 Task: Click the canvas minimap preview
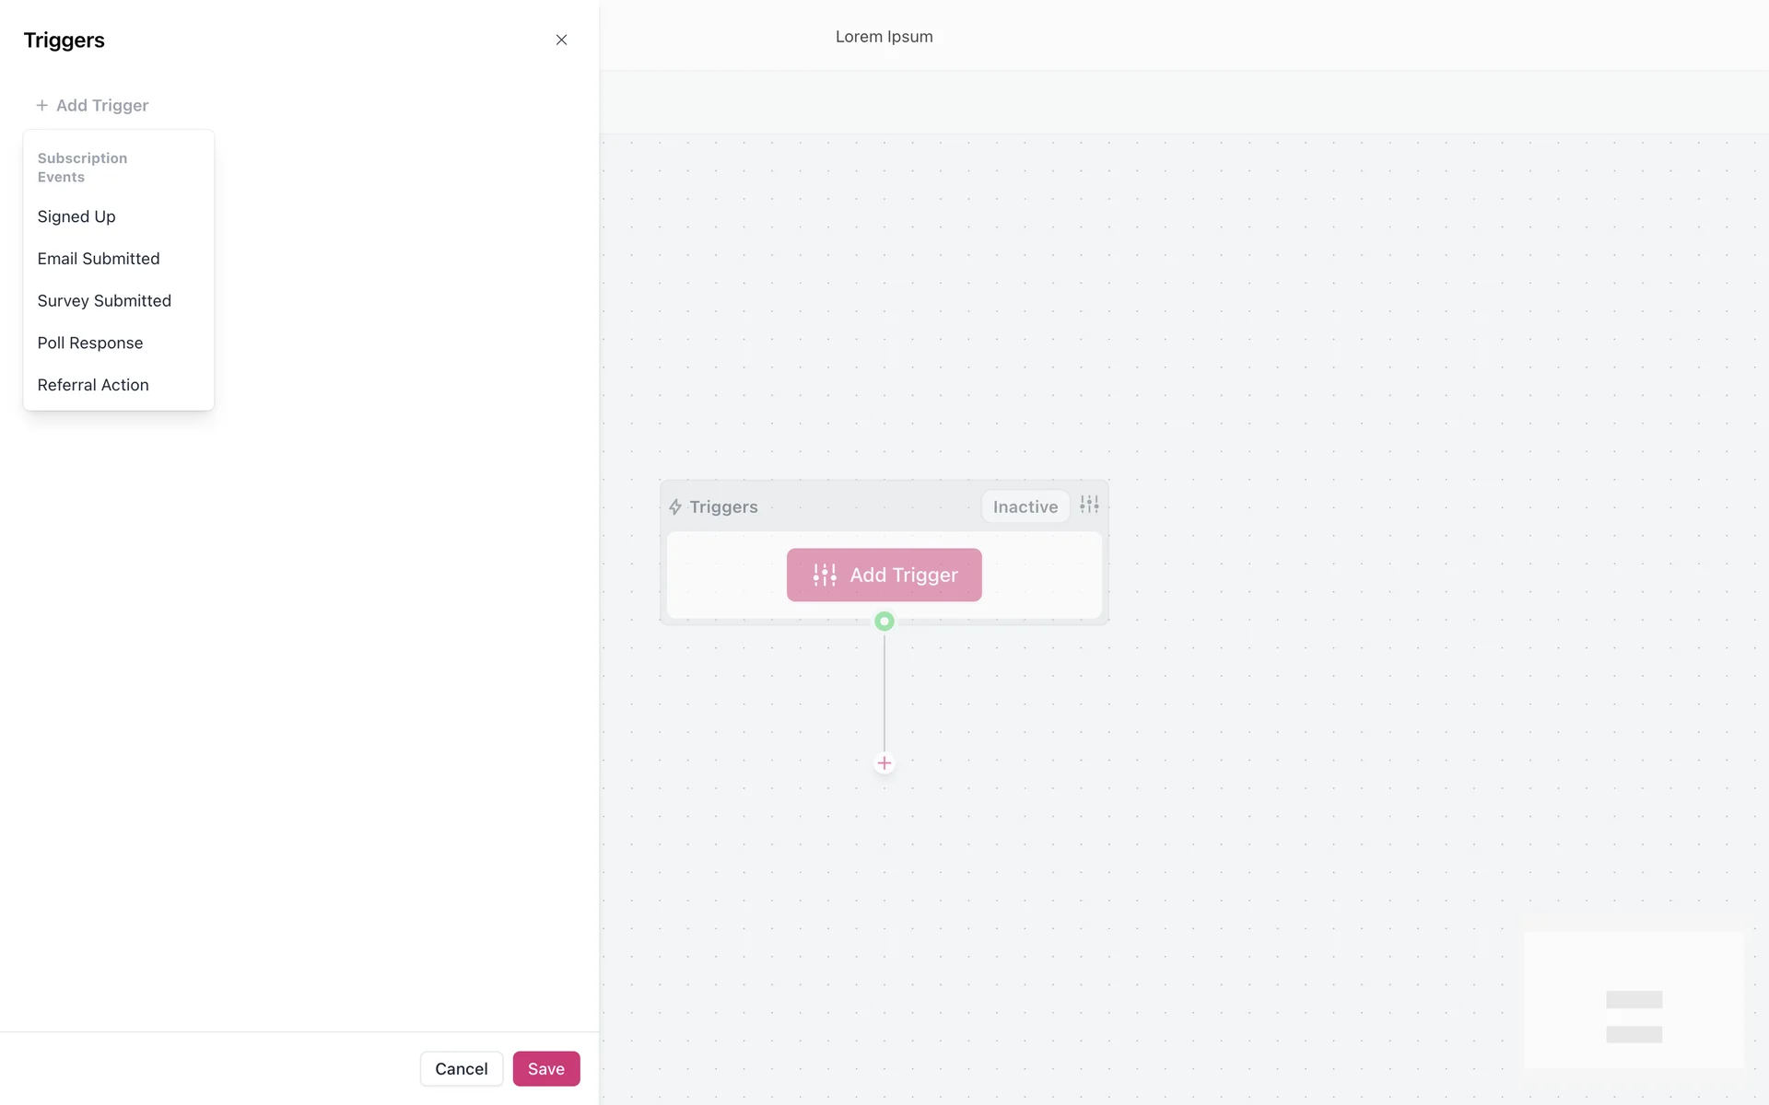coord(1633,1000)
